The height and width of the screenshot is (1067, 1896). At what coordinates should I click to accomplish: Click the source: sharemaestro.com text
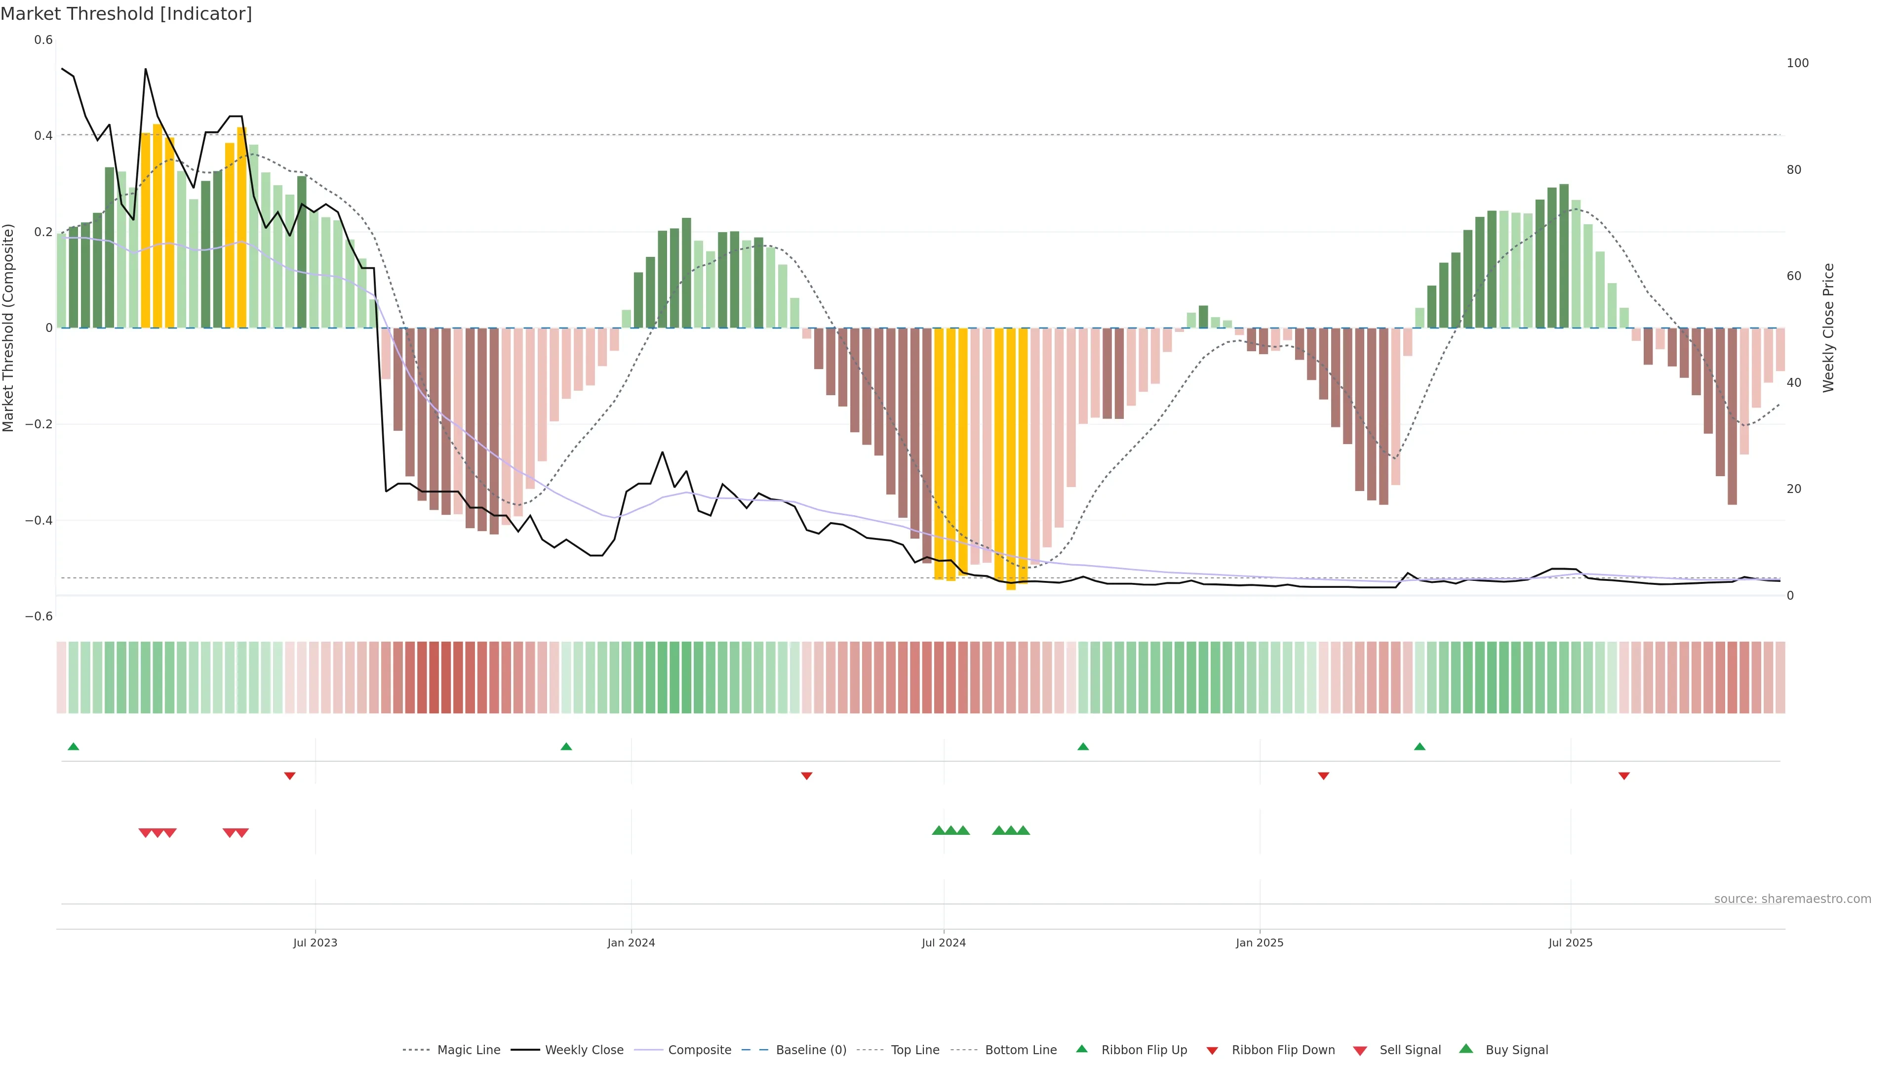(x=1792, y=899)
